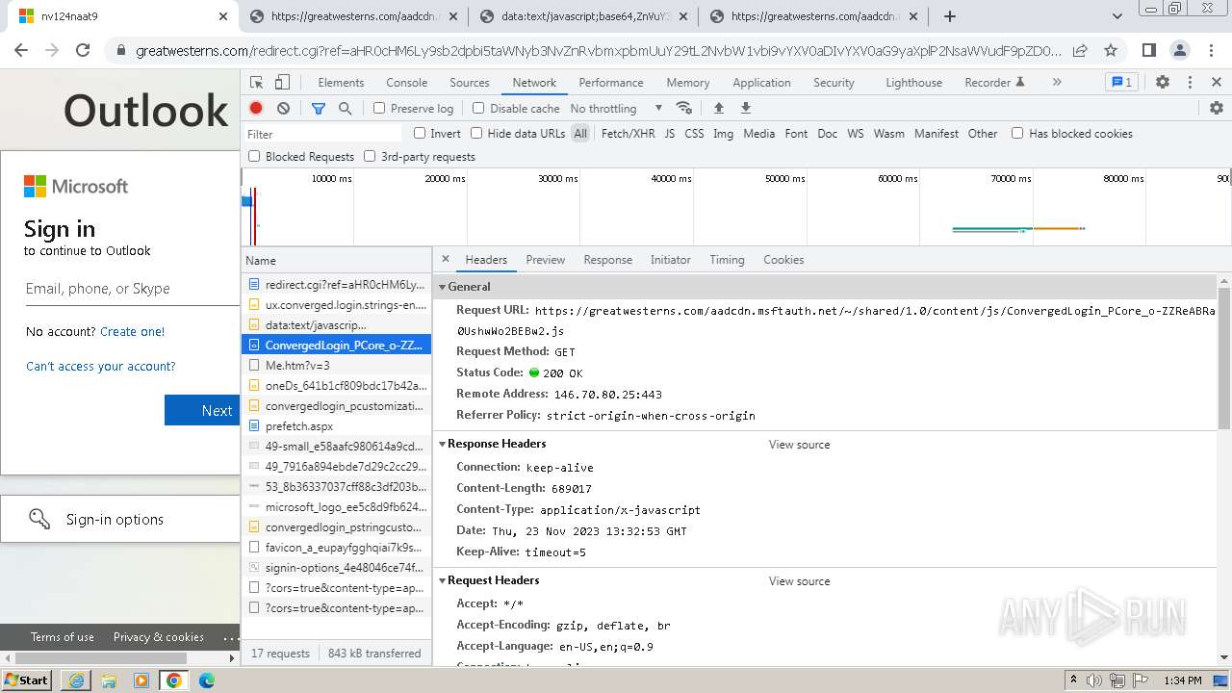Share this page icon in address bar
This screenshot has width=1232, height=693.
pyautogui.click(x=1080, y=50)
